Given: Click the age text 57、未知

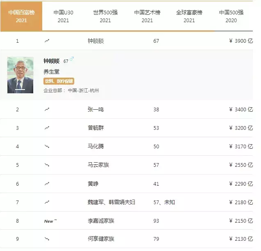Looking at the screenshot, I should [164, 202].
